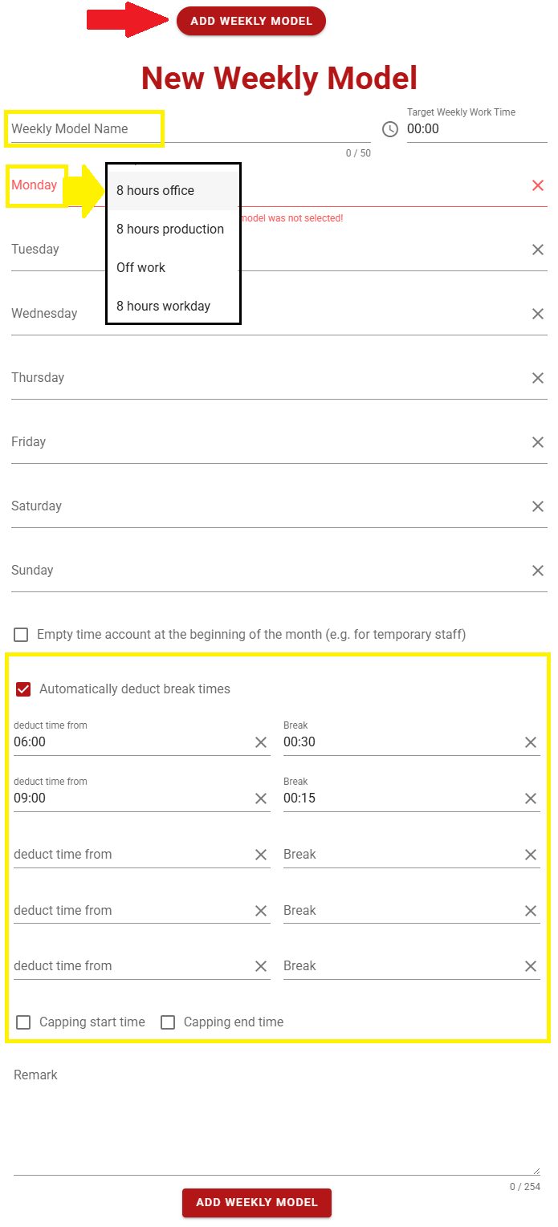The image size is (558, 1227).
Task: Clear the 00:15 break field
Action: [531, 798]
